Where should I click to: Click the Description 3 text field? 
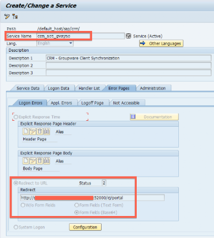click(x=128, y=73)
